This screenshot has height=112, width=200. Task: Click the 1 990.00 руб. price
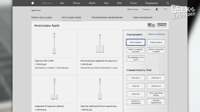[x=86, y=110]
